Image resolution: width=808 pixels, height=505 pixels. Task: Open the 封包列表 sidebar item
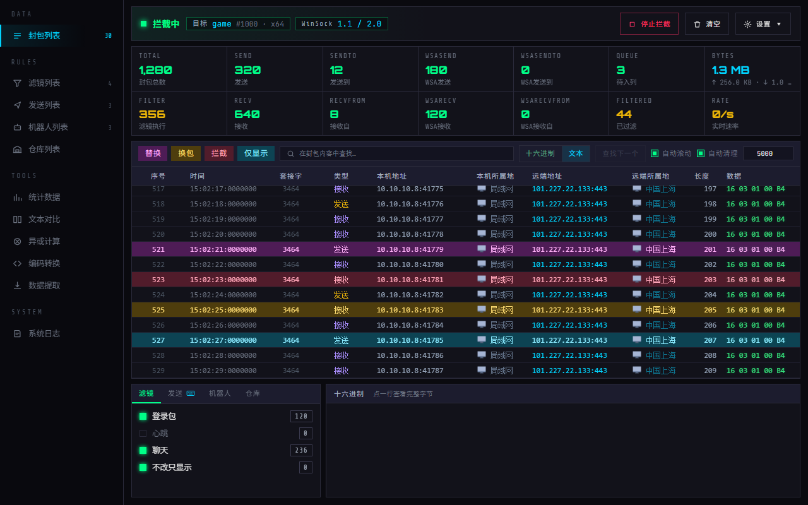pyautogui.click(x=61, y=35)
